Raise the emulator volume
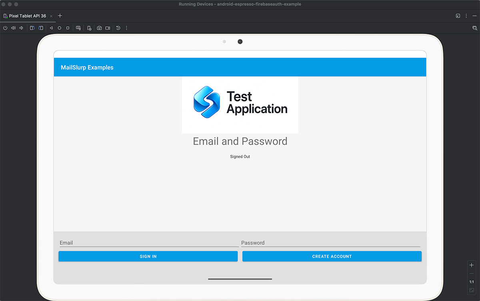Viewport: 480px width, 301px height. click(13, 28)
